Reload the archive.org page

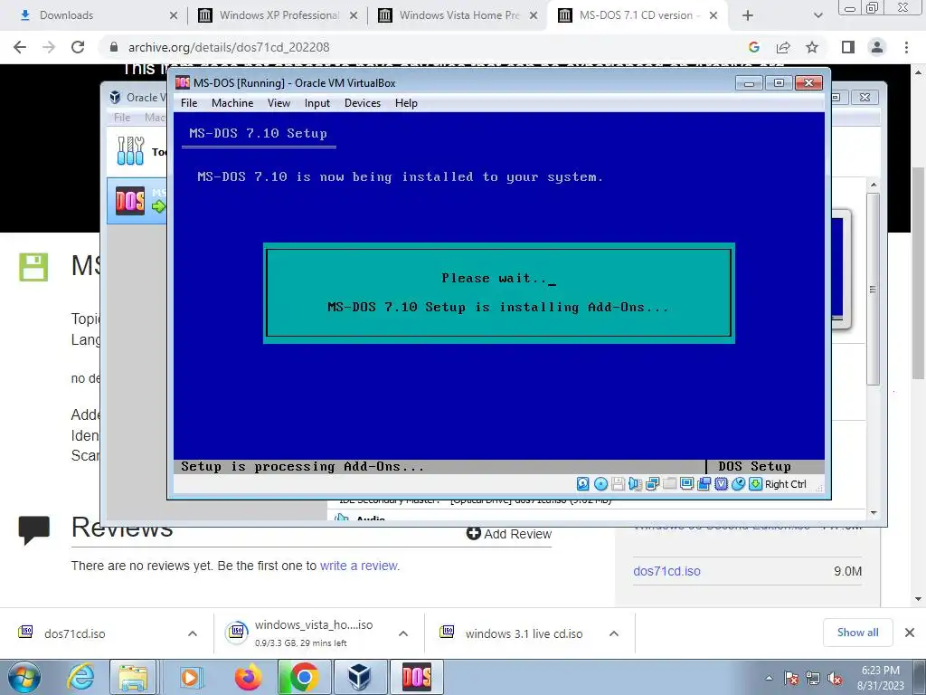coord(78,47)
